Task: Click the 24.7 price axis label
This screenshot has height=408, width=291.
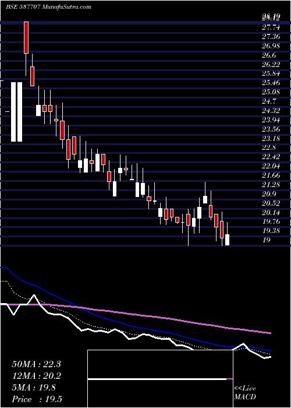Action: [269, 101]
